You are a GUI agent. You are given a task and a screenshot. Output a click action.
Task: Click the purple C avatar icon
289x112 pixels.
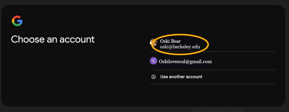pos(153,61)
